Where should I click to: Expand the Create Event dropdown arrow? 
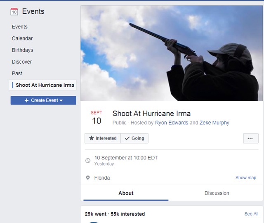61,100
